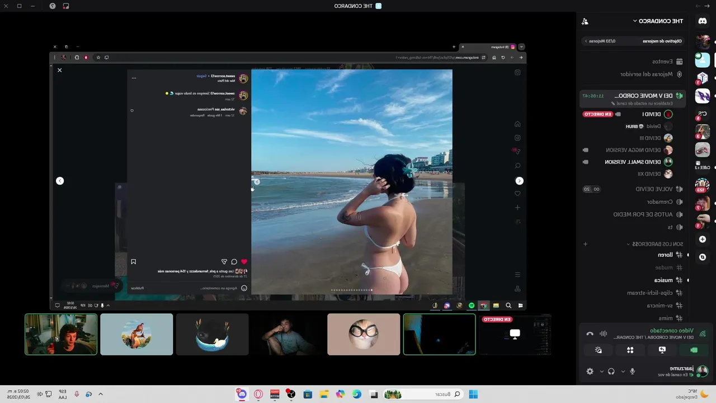Open user settings gear next to jaarzume
This screenshot has height=403, width=716.
pos(590,371)
